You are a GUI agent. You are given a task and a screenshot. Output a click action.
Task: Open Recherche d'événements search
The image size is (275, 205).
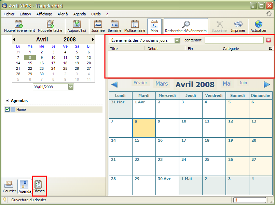pyautogui.click(x=186, y=24)
